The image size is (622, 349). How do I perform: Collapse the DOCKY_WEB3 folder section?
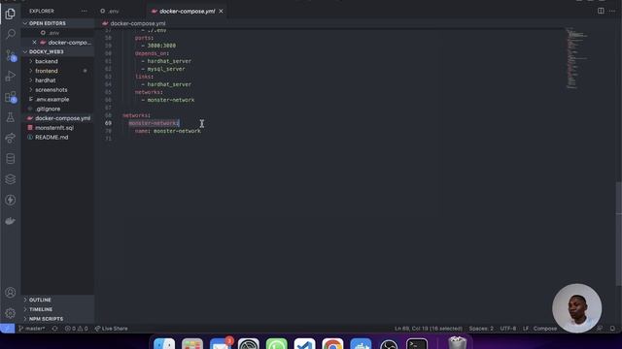pyautogui.click(x=57, y=51)
